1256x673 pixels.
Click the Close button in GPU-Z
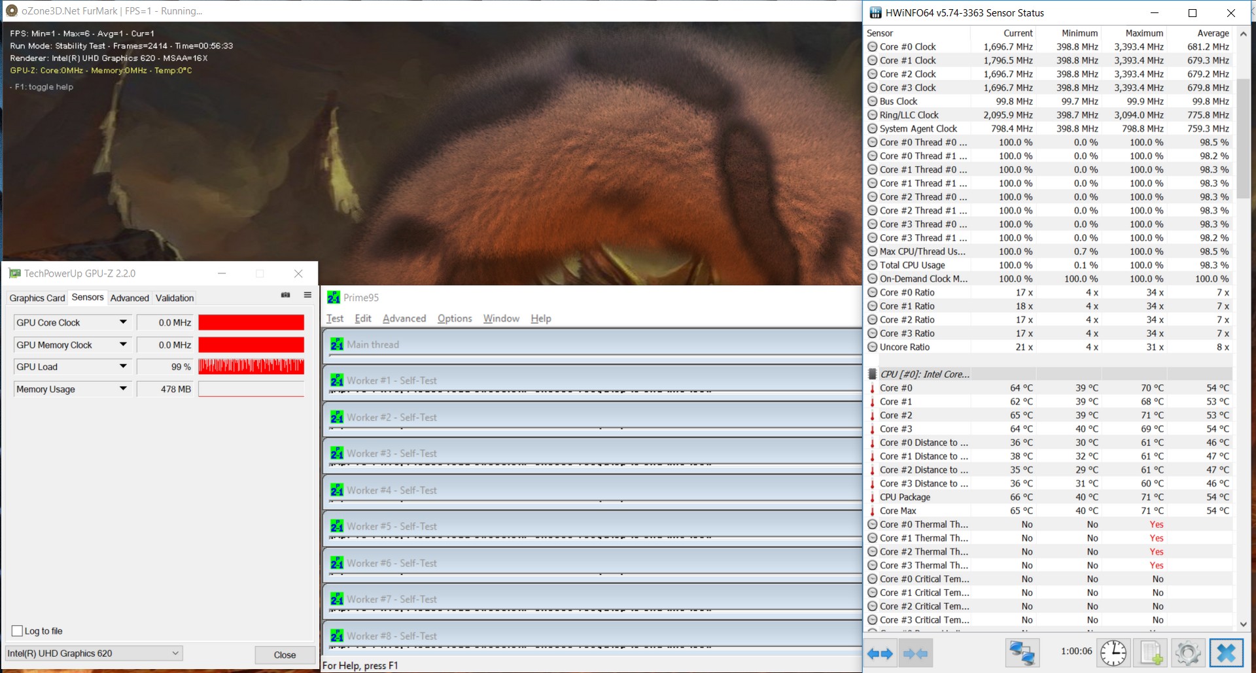[285, 655]
